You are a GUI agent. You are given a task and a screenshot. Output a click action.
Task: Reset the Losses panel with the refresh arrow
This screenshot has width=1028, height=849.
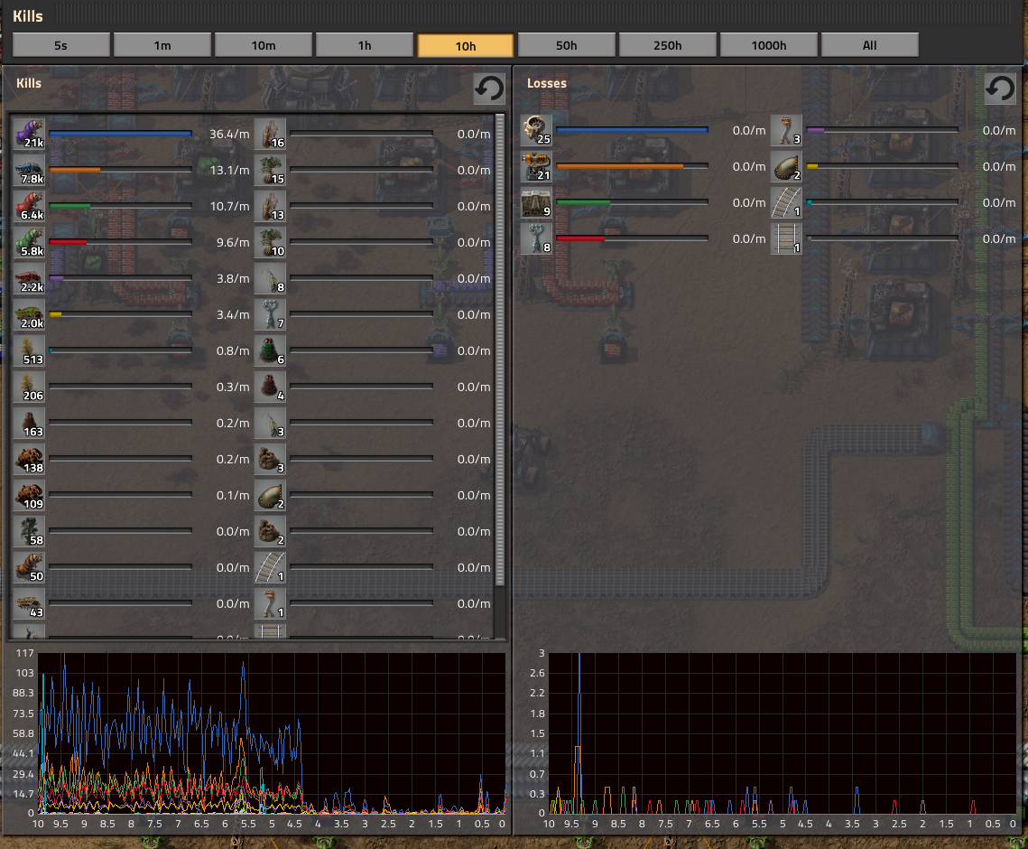point(999,89)
